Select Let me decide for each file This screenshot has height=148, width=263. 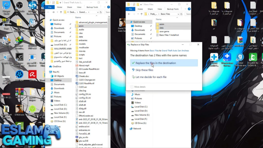click(151, 77)
